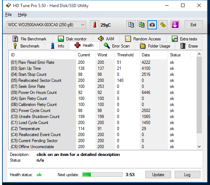Image resolution: width=210 pixels, height=185 pixels.
Task: Copy info to clipboard icon
Action: tap(131, 25)
